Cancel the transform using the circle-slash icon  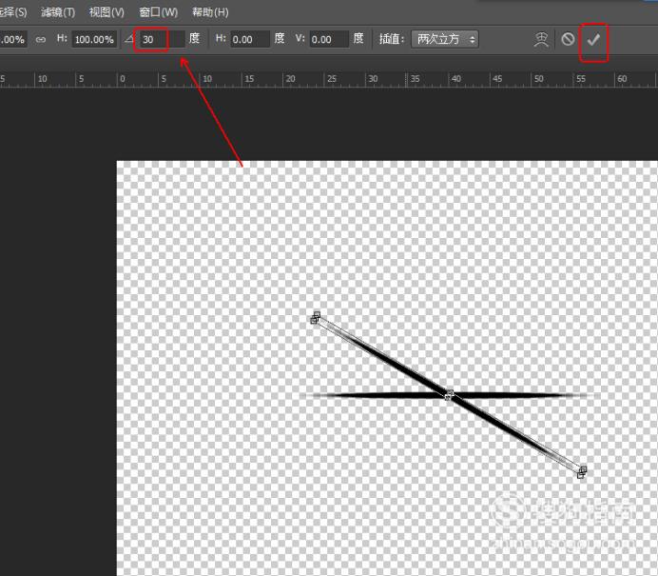[568, 39]
